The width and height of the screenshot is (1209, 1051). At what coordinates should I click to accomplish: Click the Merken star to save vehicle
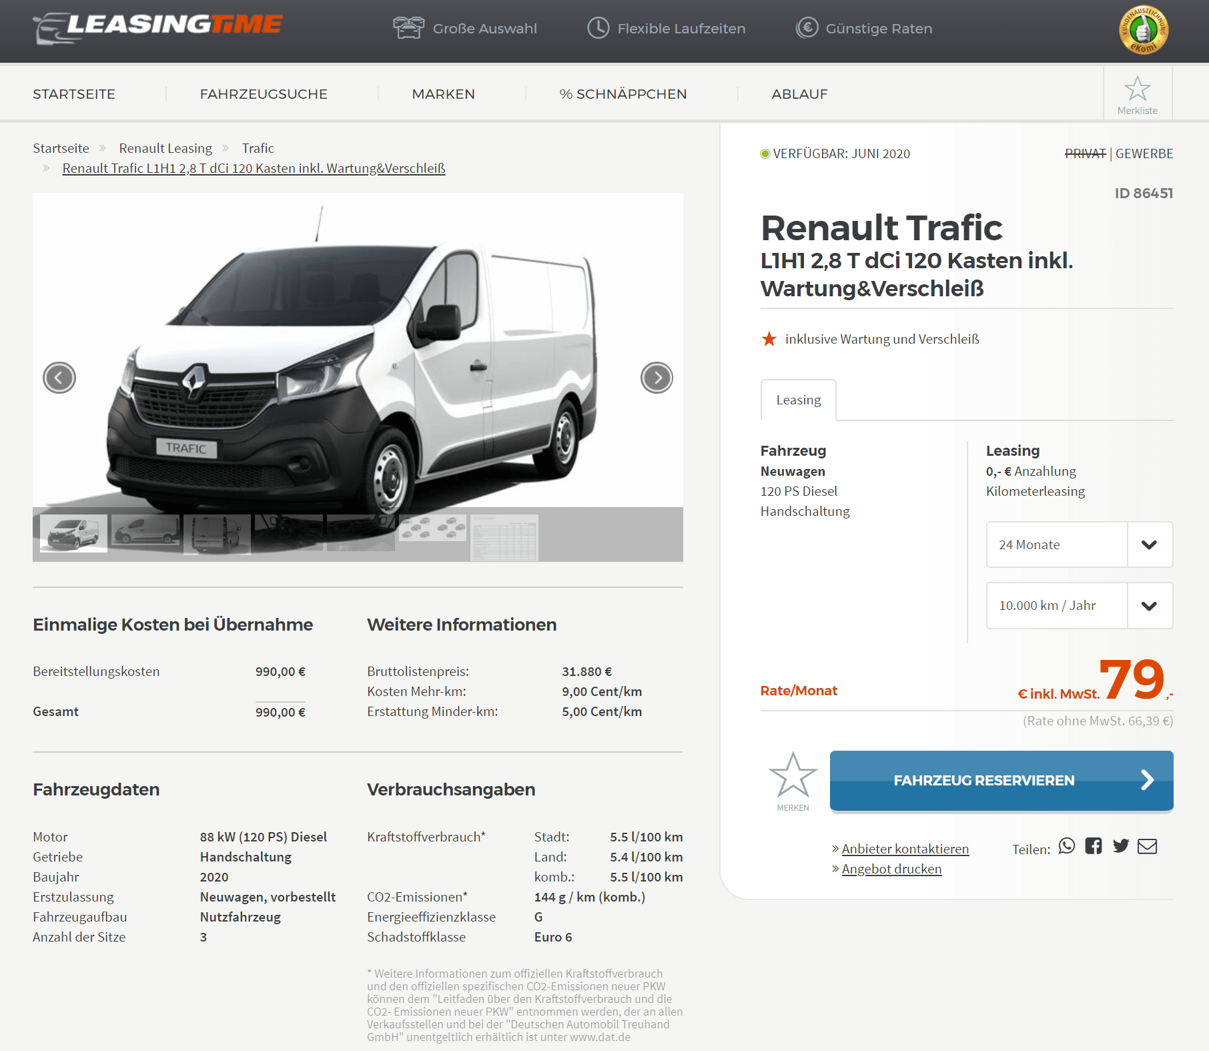coord(793,775)
